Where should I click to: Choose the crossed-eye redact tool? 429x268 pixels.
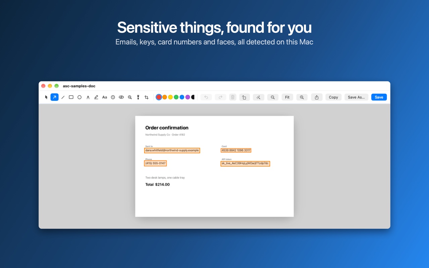[121, 97]
